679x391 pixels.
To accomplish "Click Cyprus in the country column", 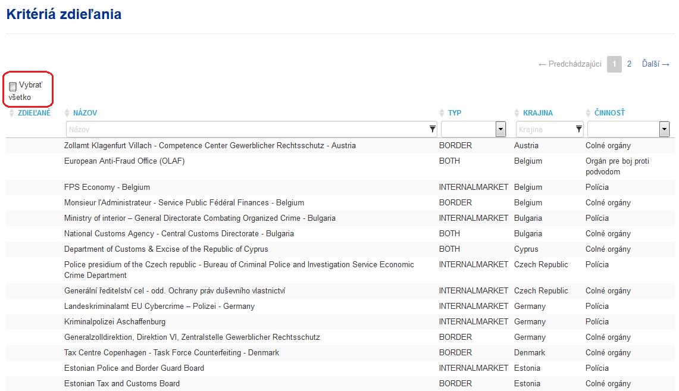I will pos(526,249).
